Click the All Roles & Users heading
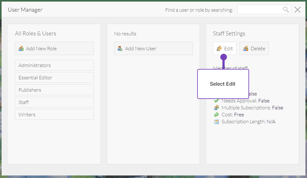 [35, 34]
